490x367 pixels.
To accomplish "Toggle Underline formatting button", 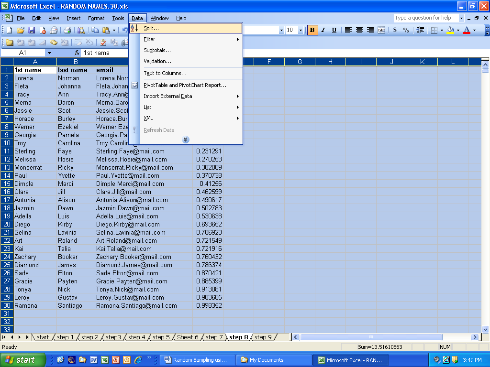I will (334, 30).
